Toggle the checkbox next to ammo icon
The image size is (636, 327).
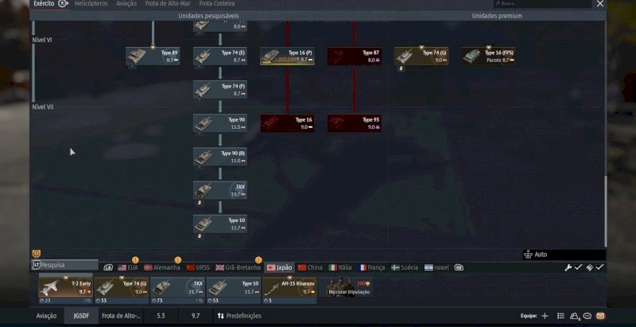pos(599,268)
